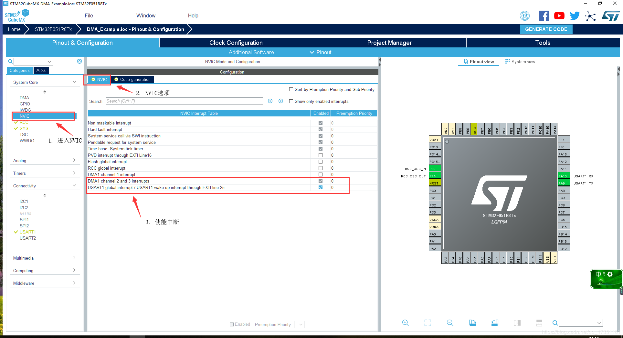Click the GENERATE CODE button
The height and width of the screenshot is (338, 623).
pyautogui.click(x=546, y=29)
